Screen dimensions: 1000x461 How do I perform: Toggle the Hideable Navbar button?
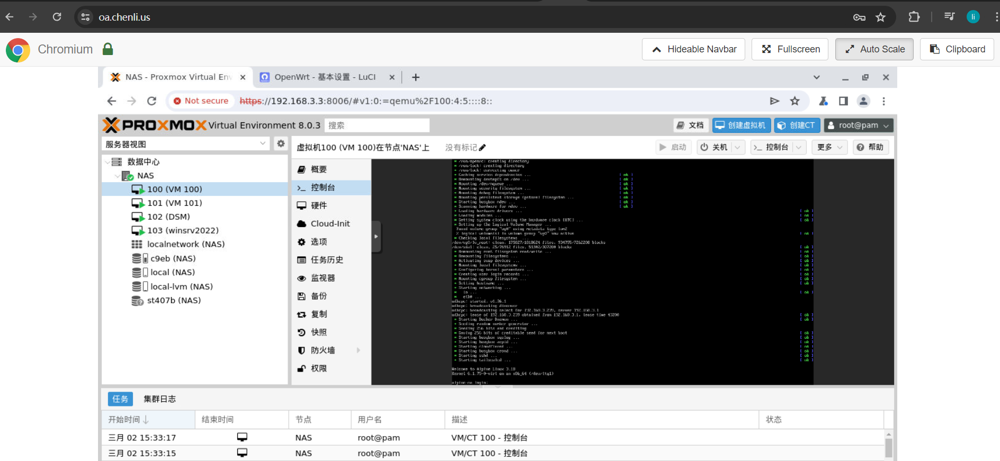(693, 49)
